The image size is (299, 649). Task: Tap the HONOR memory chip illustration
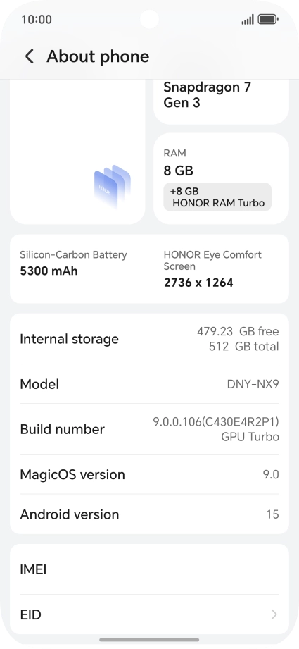click(113, 187)
